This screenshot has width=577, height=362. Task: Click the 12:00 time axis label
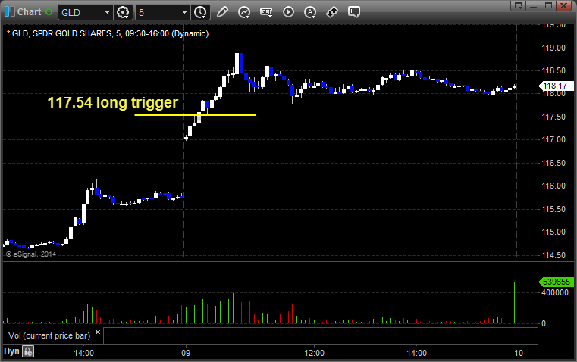(314, 353)
